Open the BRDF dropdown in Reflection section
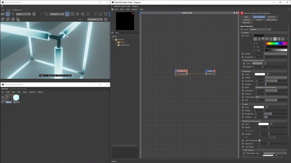This screenshot has width=291, height=163. (271, 87)
